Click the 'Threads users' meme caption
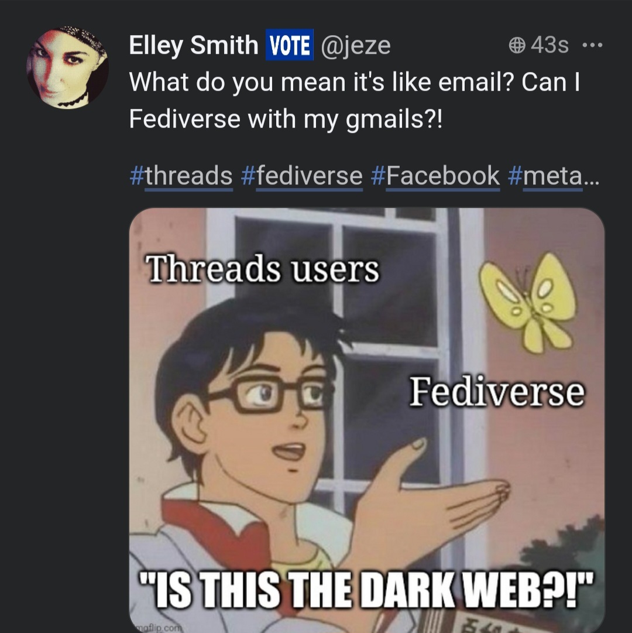Viewport: 632px width, 633px height. click(x=263, y=268)
